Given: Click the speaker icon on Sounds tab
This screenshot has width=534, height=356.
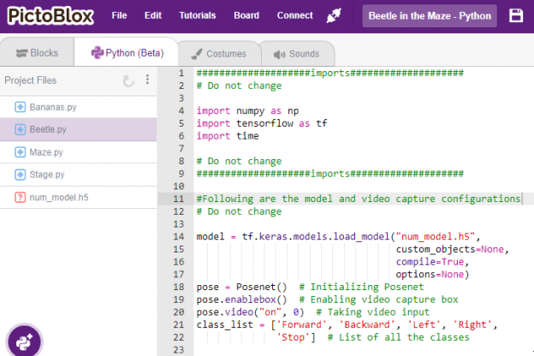Looking at the screenshot, I should (x=280, y=55).
